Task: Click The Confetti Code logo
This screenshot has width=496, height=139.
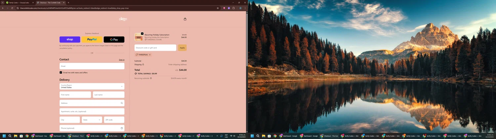Action: (x=123, y=19)
